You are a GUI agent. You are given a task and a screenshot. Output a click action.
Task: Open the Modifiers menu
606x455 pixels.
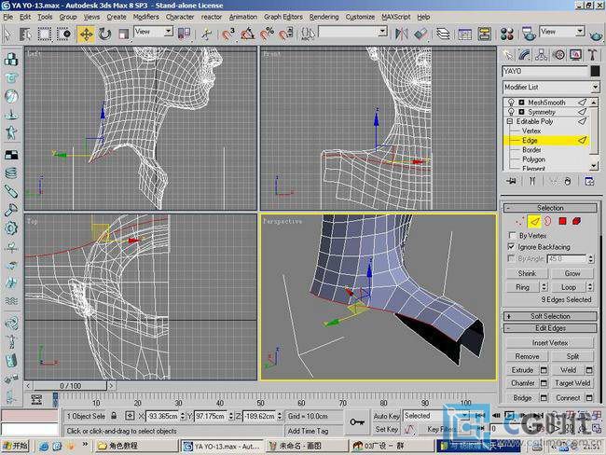click(x=145, y=17)
